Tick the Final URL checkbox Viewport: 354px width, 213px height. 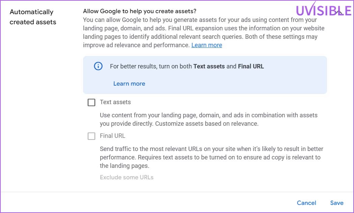[x=91, y=136]
